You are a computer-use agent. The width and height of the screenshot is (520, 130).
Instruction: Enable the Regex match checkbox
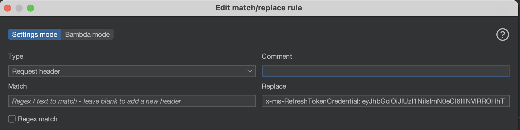(x=12, y=119)
